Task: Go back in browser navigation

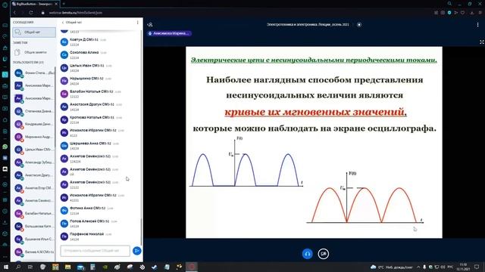Action: (14, 13)
